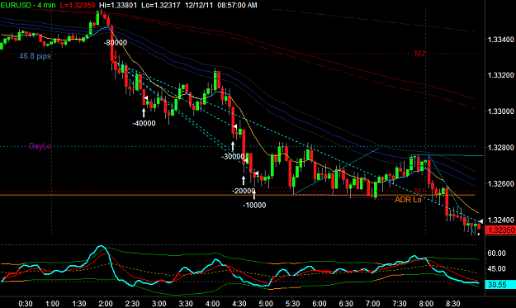
Task: Click the cyan 30.55 indicator value tag
Action: 500,284
